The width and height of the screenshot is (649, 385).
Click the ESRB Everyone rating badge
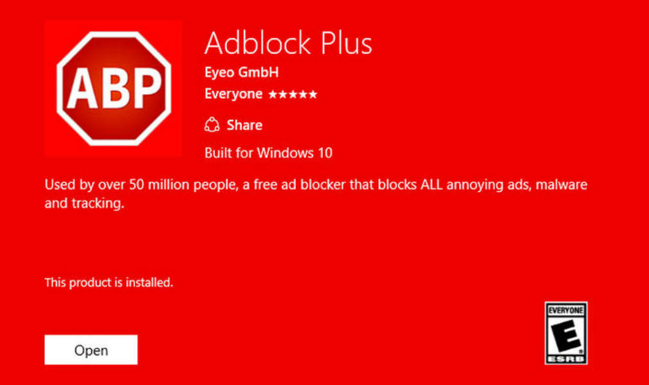pyautogui.click(x=567, y=333)
